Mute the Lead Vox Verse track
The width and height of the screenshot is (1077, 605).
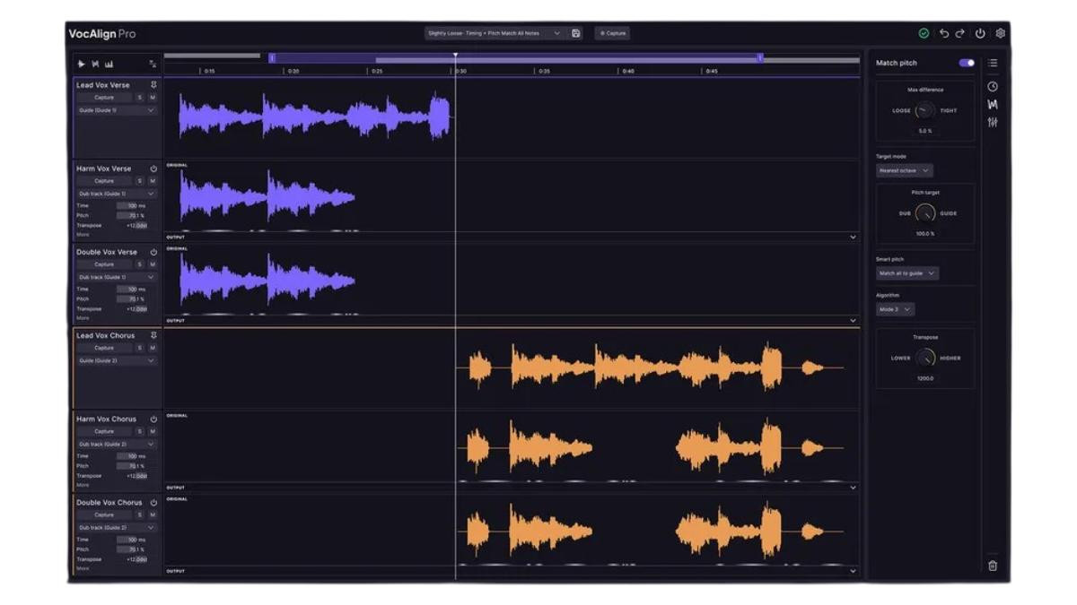[x=153, y=97]
